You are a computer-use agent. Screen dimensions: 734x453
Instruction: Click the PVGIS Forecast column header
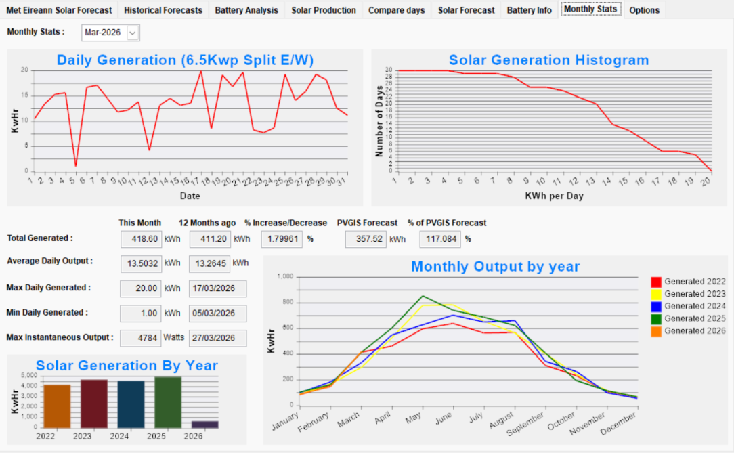367,223
